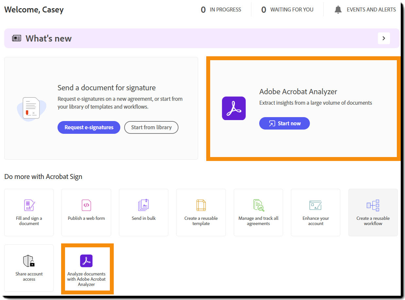Select Create a reusable workflow icon
Image resolution: width=405 pixels, height=300 pixels.
(373, 205)
